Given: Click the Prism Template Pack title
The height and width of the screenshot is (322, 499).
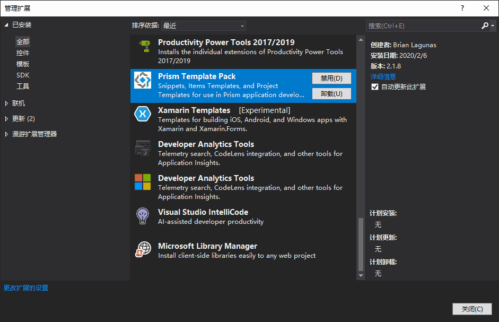Looking at the screenshot, I should 197,76.
